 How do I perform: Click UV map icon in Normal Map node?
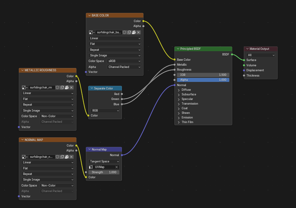point(91,167)
